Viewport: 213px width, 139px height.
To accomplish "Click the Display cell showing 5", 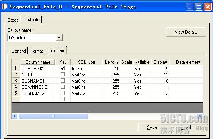I will (x=160, y=68).
